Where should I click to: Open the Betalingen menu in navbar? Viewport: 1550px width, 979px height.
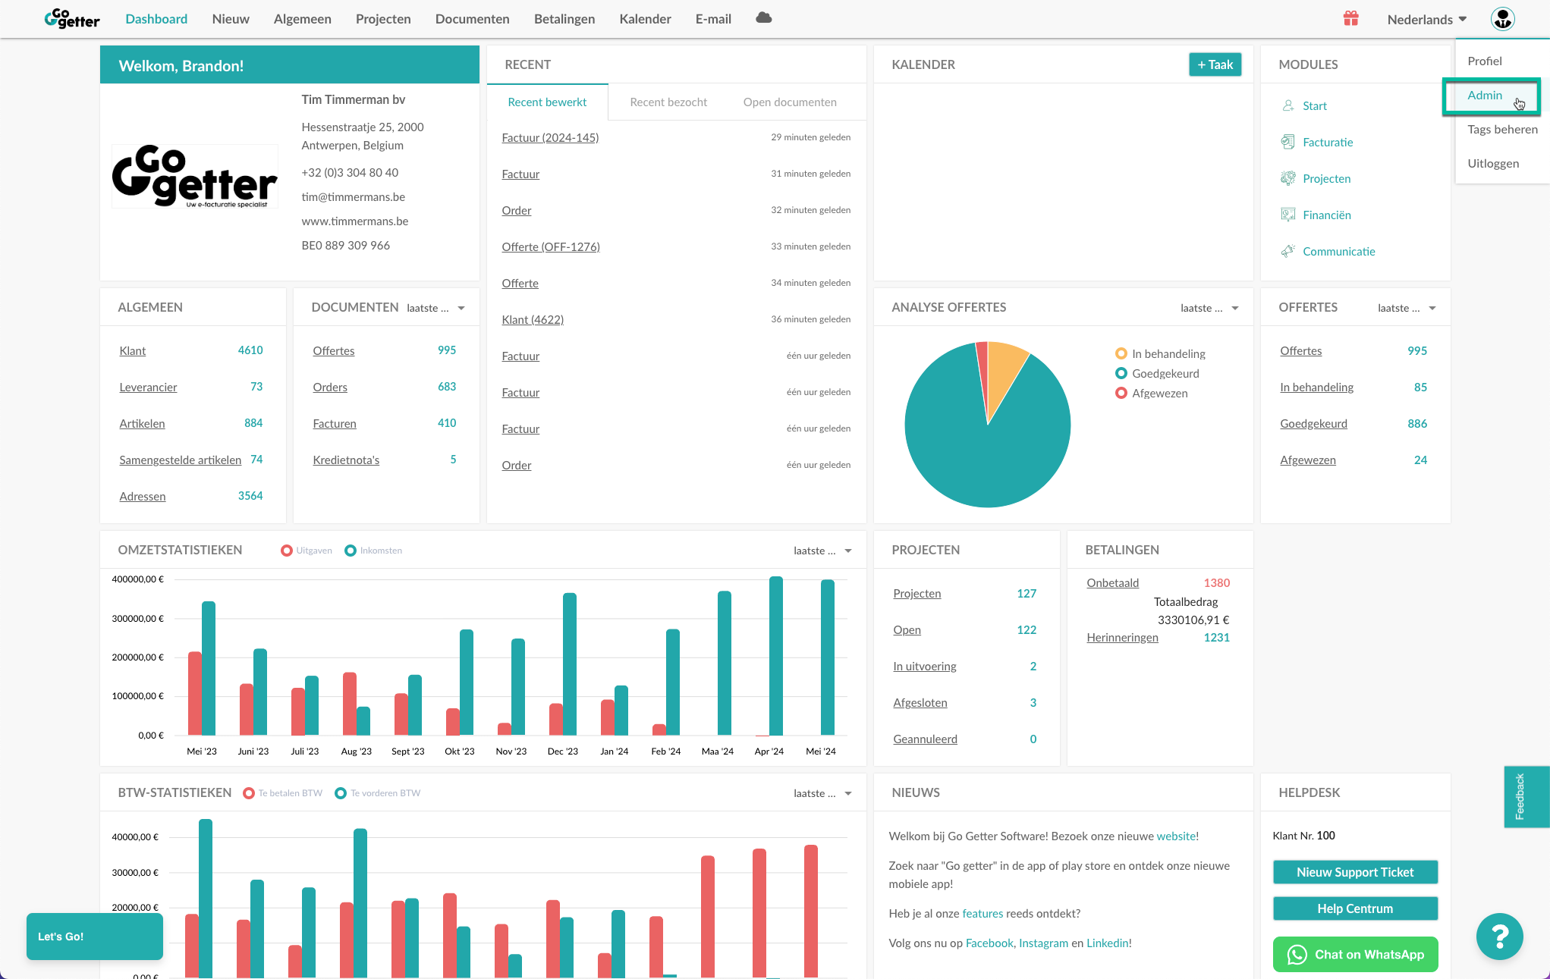[564, 19]
